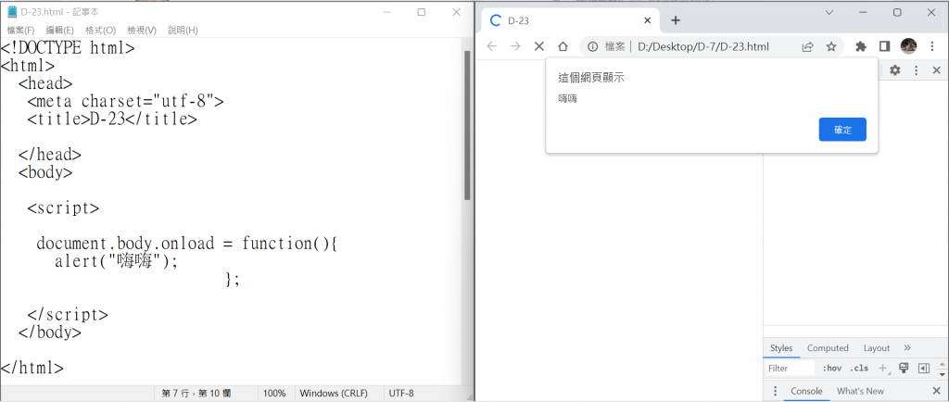
Task: Toggle the :hov element state button
Action: pyautogui.click(x=831, y=368)
